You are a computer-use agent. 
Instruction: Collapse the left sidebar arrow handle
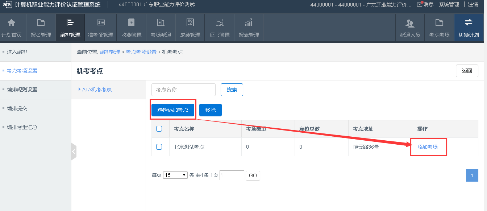click(x=74, y=152)
